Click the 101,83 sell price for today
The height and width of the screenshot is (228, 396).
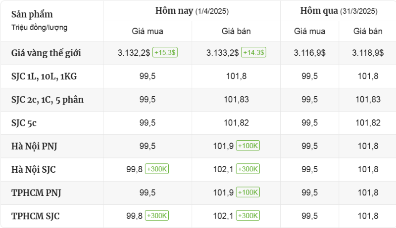(x=236, y=99)
